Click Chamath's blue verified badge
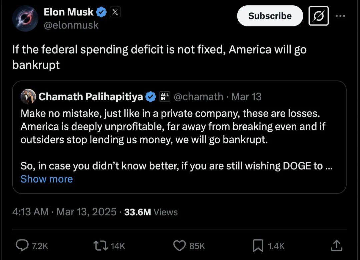 (x=151, y=97)
